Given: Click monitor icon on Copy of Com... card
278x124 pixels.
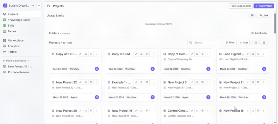Looking at the screenshot, I should pos(202,54).
